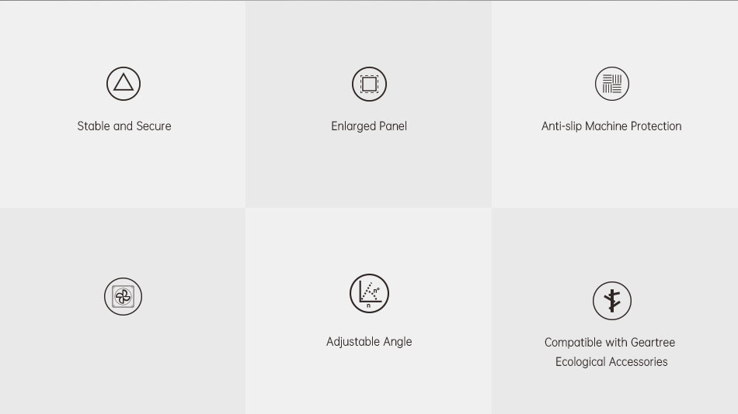The height and width of the screenshot is (414, 738).
Task: Open the Enlarged Panel feature tile
Action: 368,104
